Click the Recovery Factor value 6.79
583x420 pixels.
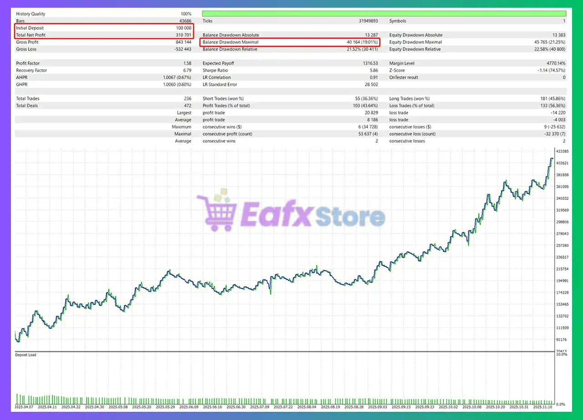[x=186, y=70]
